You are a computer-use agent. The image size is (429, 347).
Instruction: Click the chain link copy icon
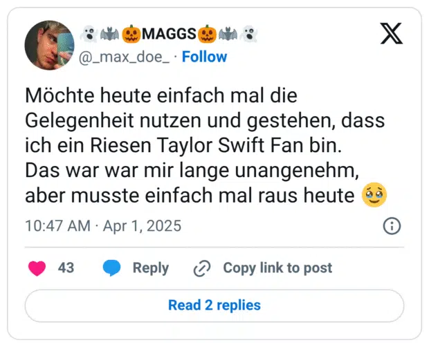tap(201, 268)
